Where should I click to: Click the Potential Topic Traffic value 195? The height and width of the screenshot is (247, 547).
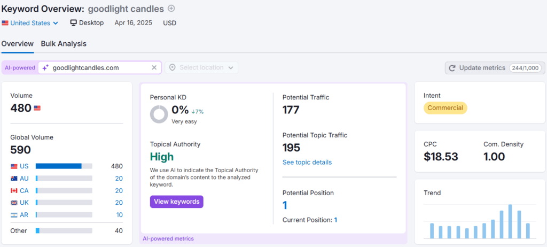(x=291, y=148)
